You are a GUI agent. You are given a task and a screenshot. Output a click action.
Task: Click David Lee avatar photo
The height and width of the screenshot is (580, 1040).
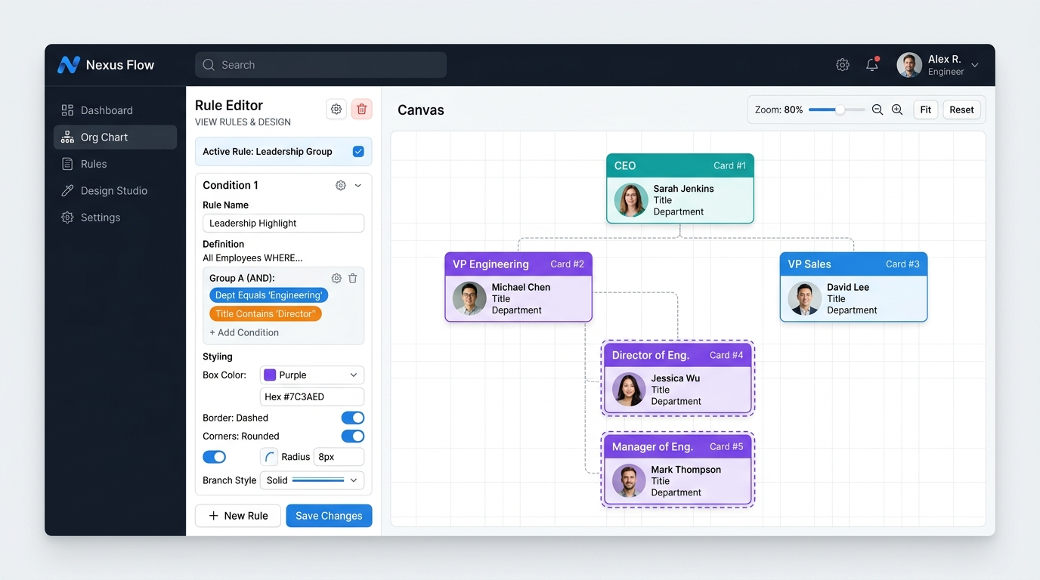click(804, 298)
